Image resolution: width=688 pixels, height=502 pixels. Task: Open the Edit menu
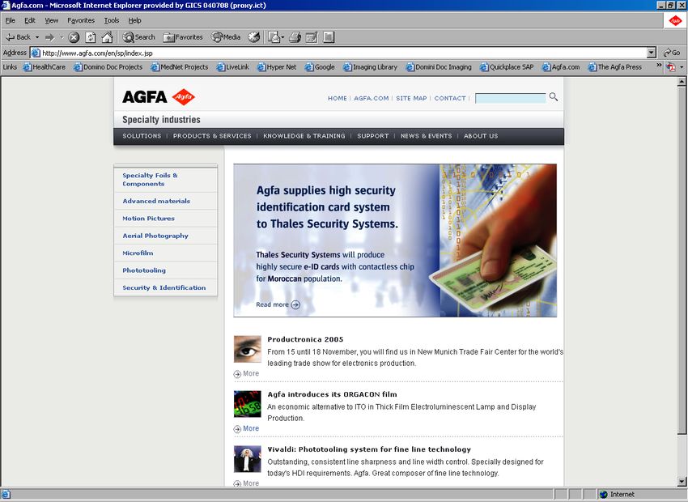point(30,20)
